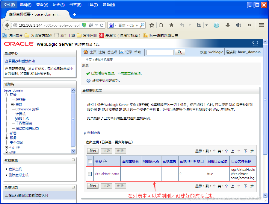This screenshot has width=269, height=204.
Task: Click the WebLogic home house icon
Action: [x=86, y=52]
